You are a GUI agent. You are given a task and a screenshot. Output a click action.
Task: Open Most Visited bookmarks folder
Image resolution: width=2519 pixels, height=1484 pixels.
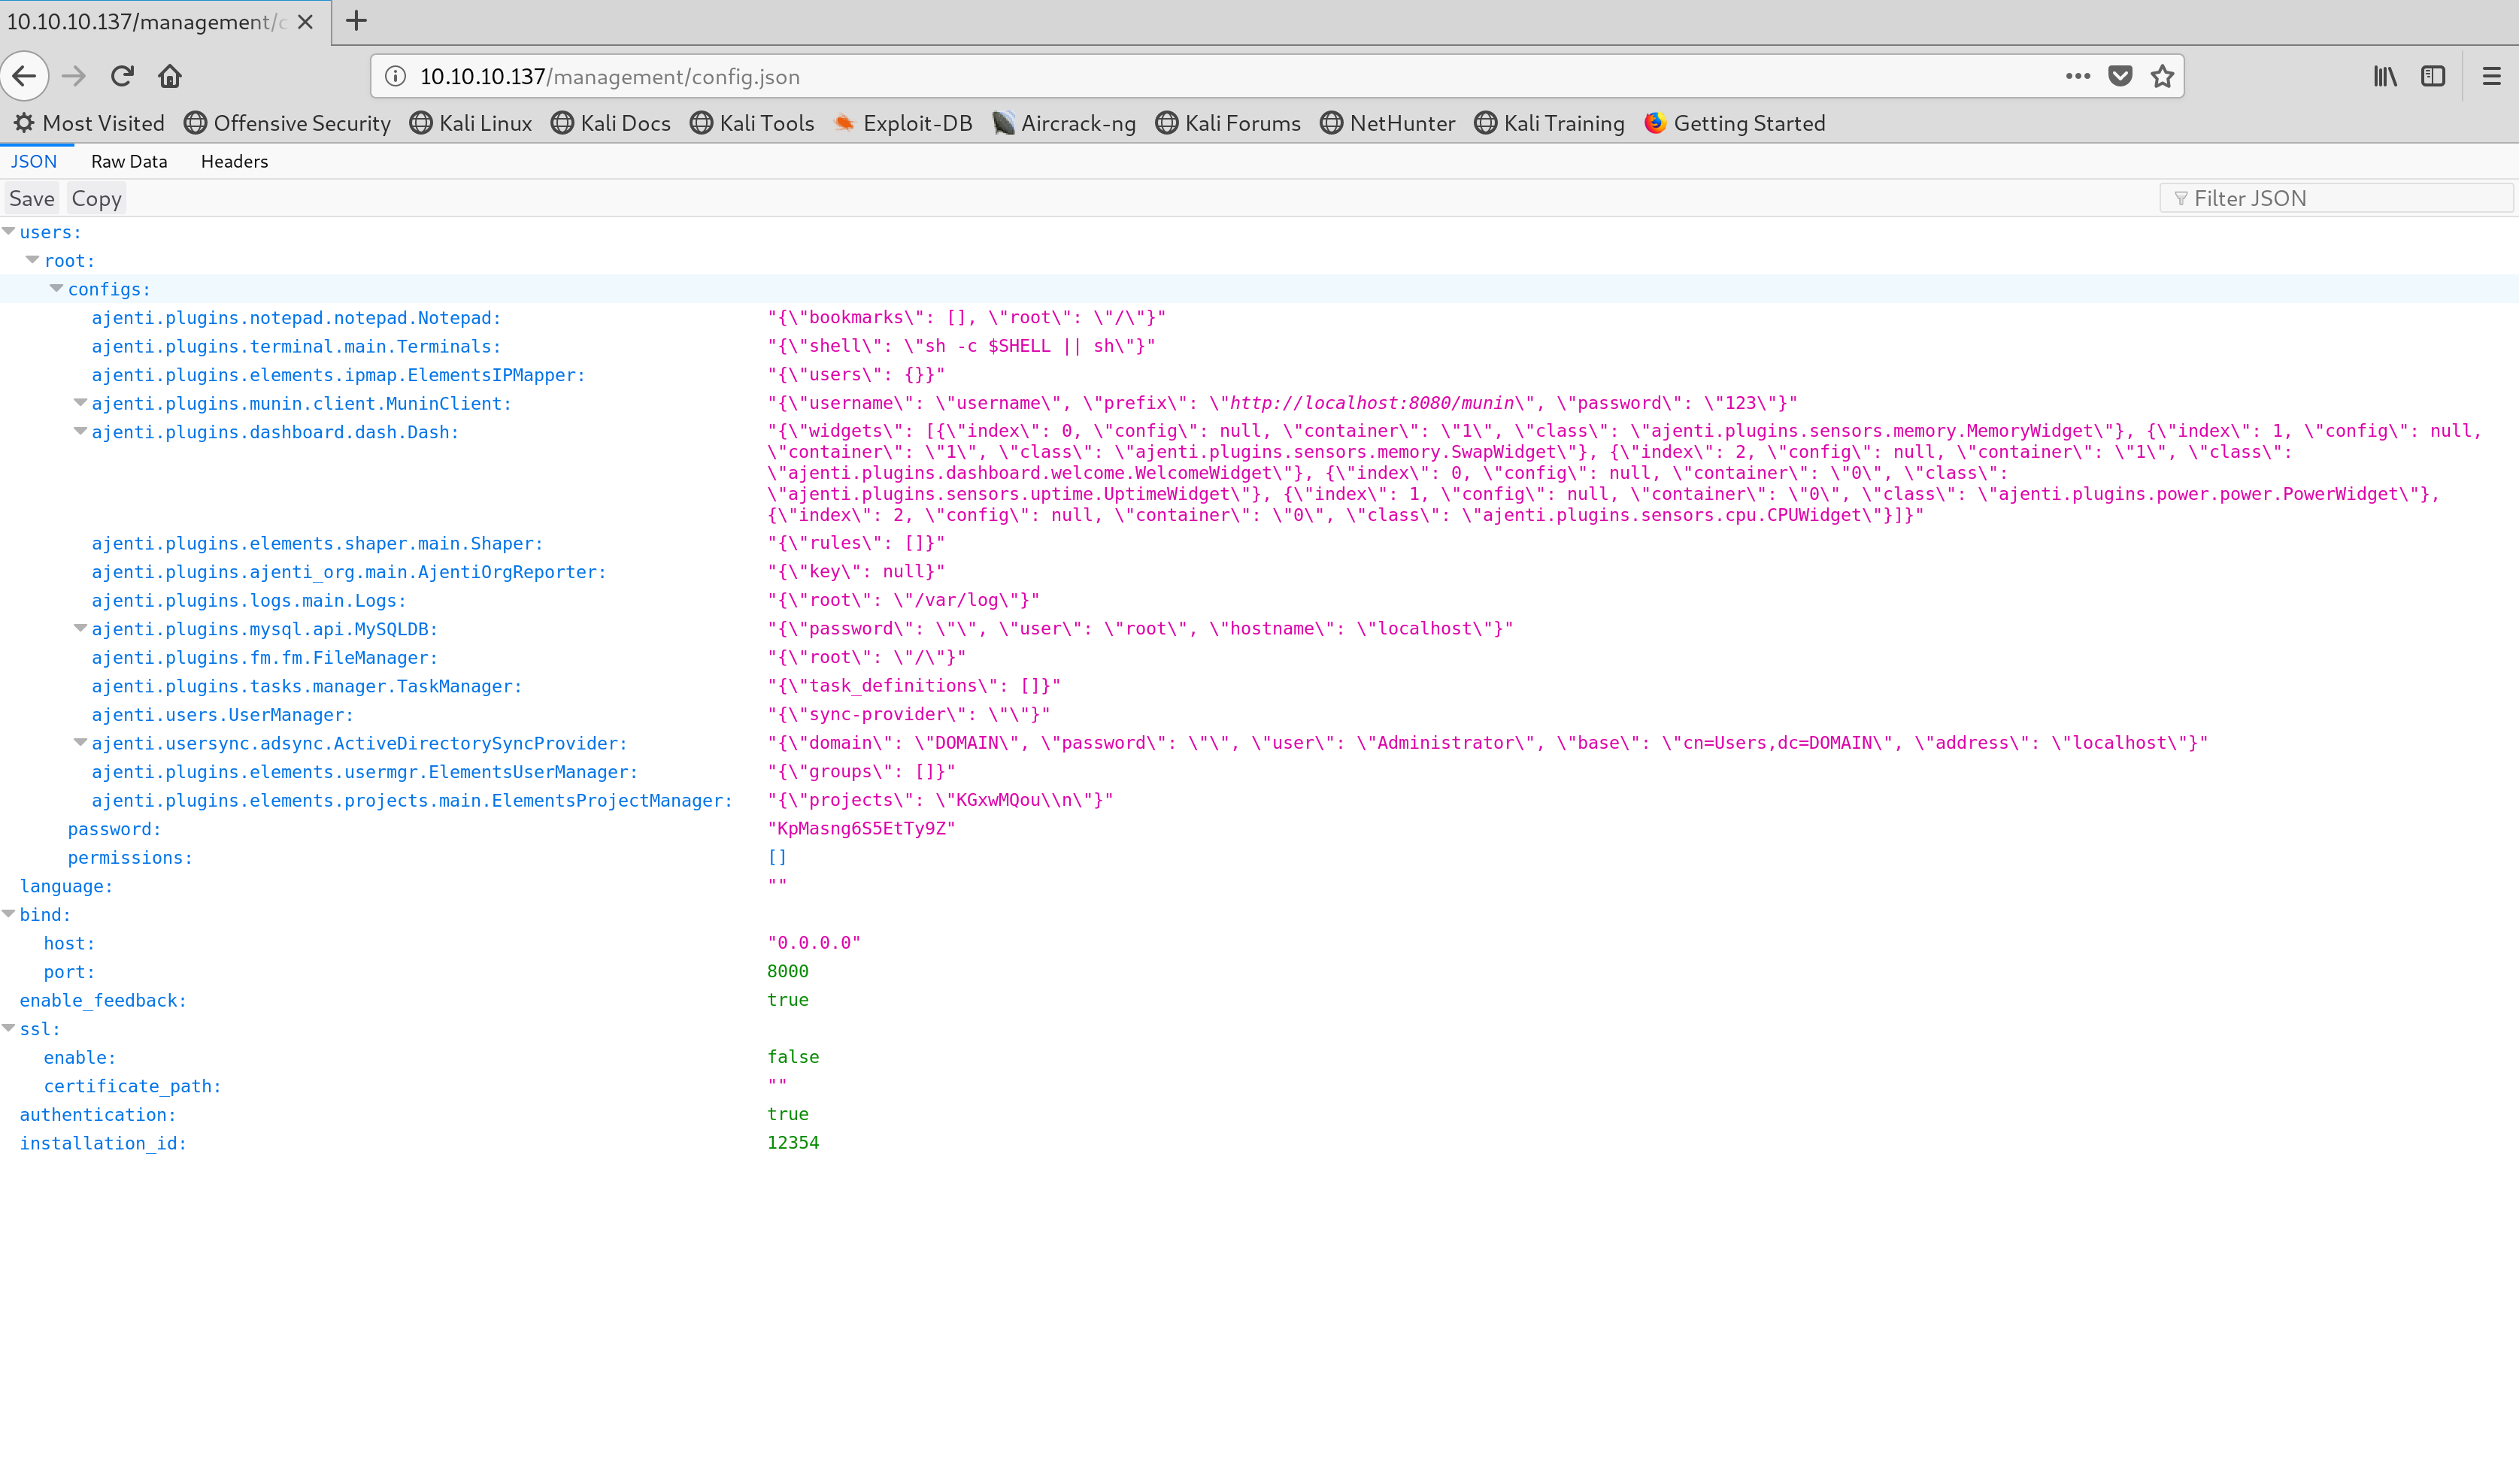88,123
